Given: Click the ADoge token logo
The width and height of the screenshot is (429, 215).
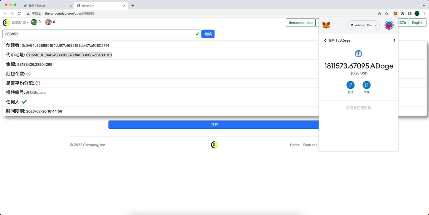Looking at the screenshot, I should click(x=358, y=54).
